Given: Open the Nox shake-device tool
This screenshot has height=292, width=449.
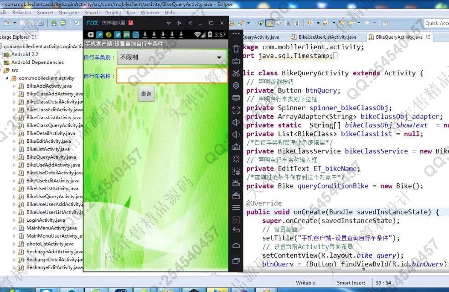Looking at the screenshot, I should (x=236, y=49).
